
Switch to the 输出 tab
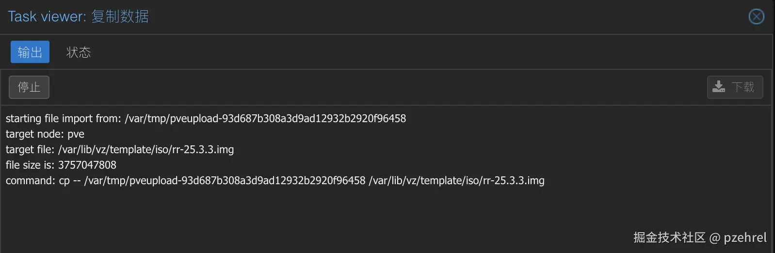coord(30,52)
